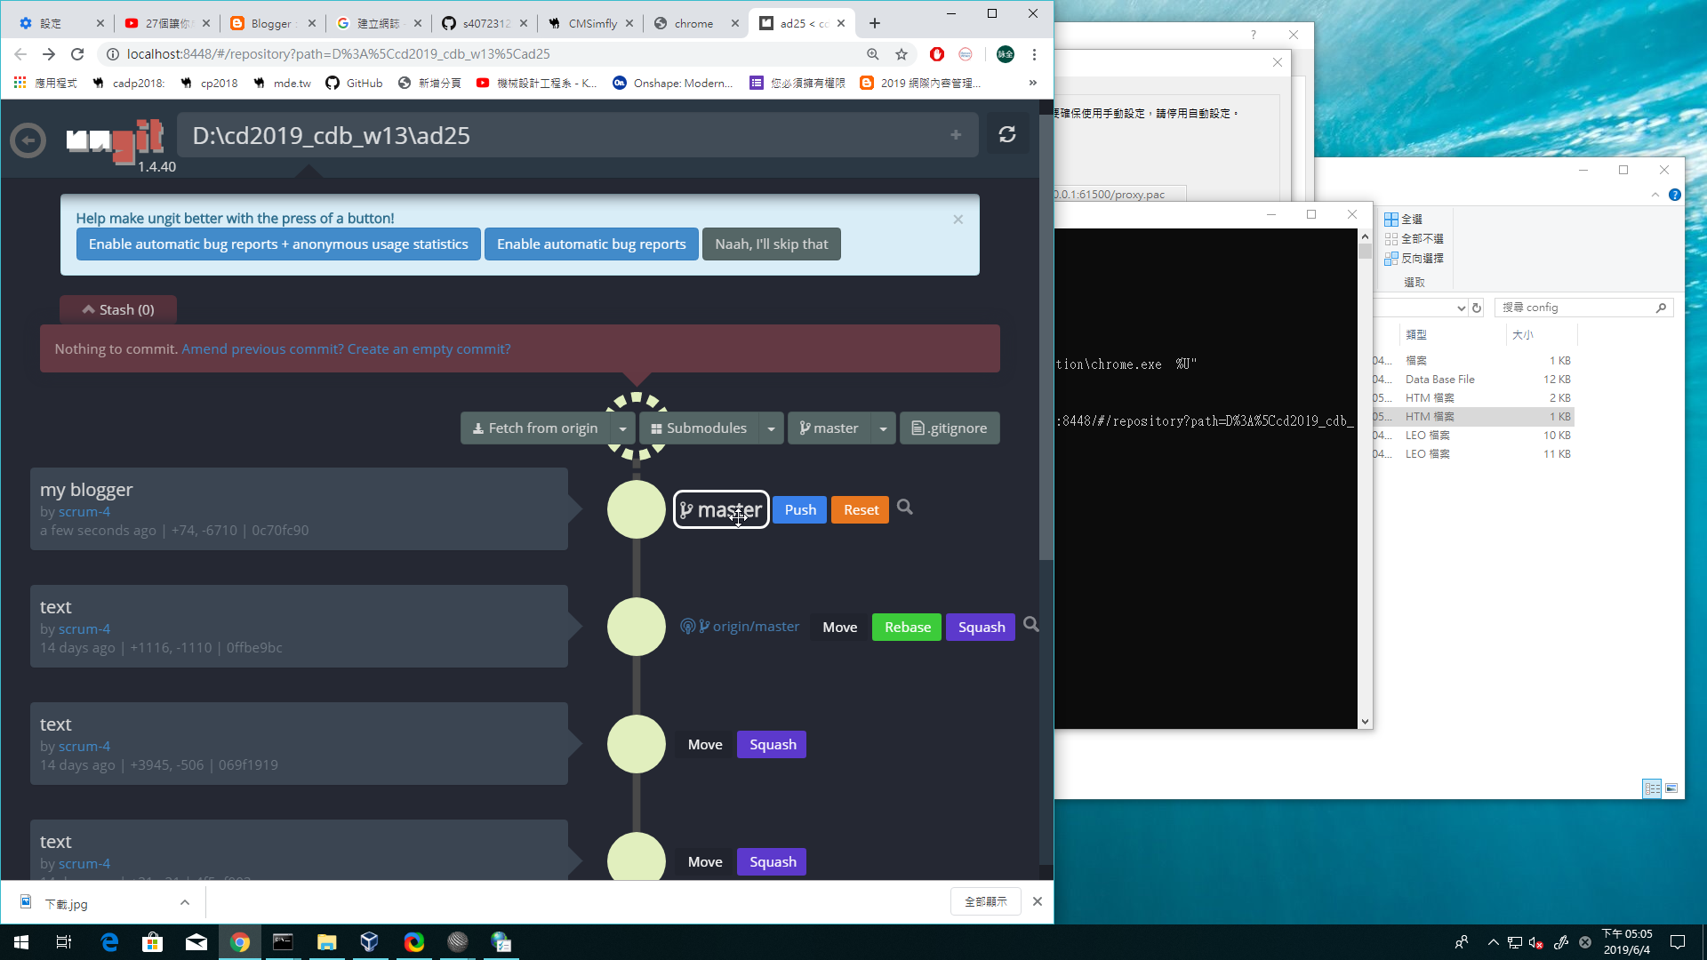Image resolution: width=1707 pixels, height=960 pixels.
Task: Click the master branch label on top commit
Action: coord(721,509)
